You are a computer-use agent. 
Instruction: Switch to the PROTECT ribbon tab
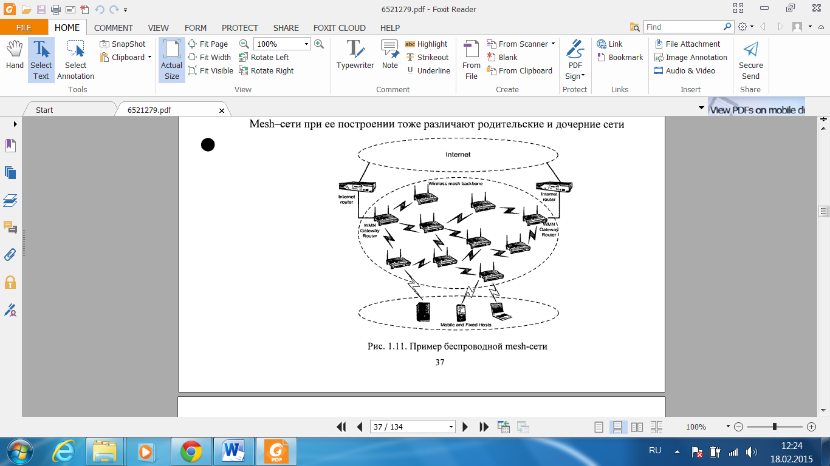coord(240,27)
